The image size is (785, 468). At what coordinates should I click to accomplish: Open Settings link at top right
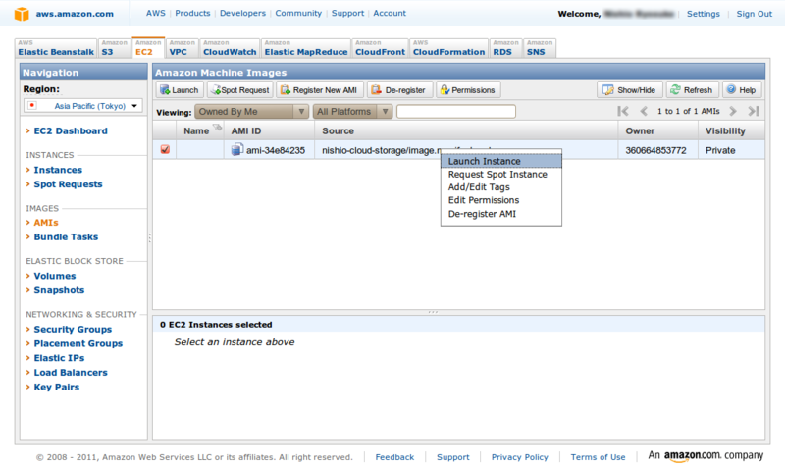703,14
